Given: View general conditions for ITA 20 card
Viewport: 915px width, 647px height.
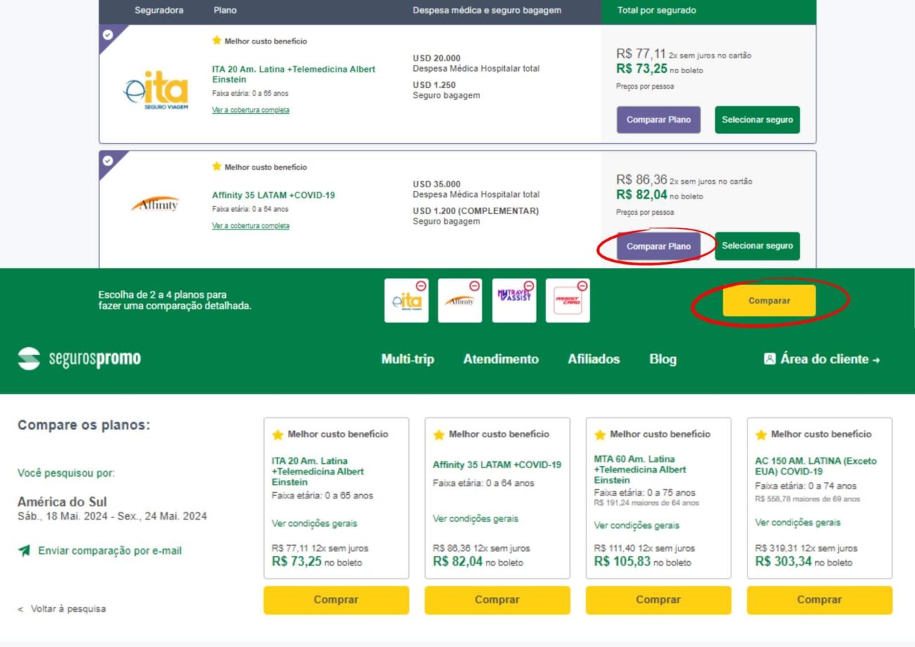Looking at the screenshot, I should point(314,524).
